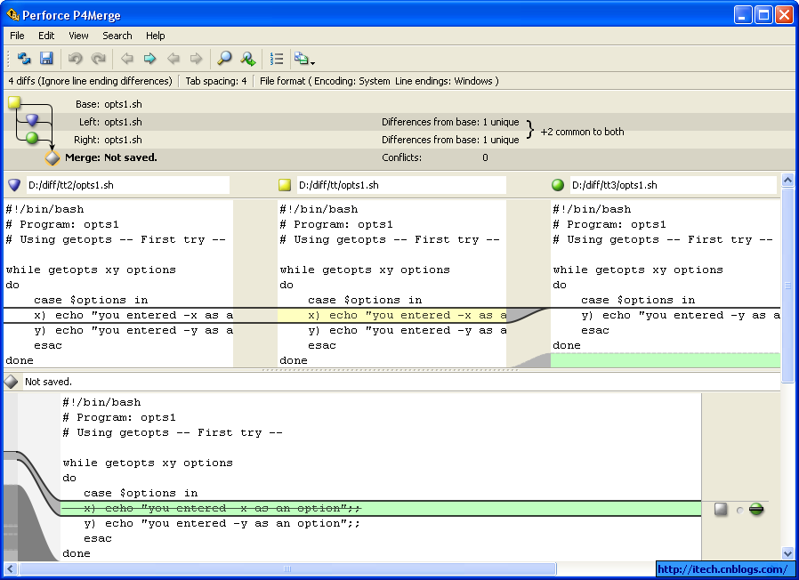
Task: Select the right-file chunk with the green toggle
Action: click(x=755, y=509)
